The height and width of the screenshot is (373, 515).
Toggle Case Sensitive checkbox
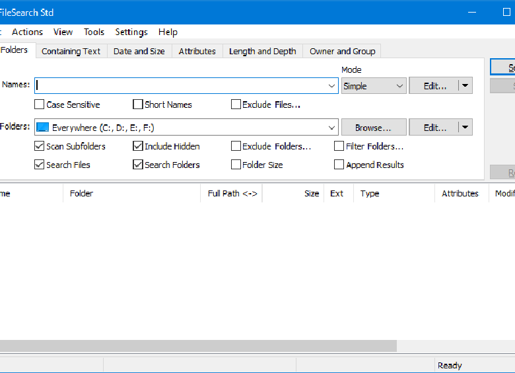point(39,104)
